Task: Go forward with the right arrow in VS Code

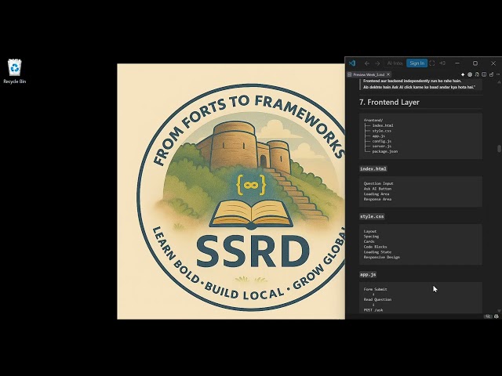Action: click(x=377, y=63)
